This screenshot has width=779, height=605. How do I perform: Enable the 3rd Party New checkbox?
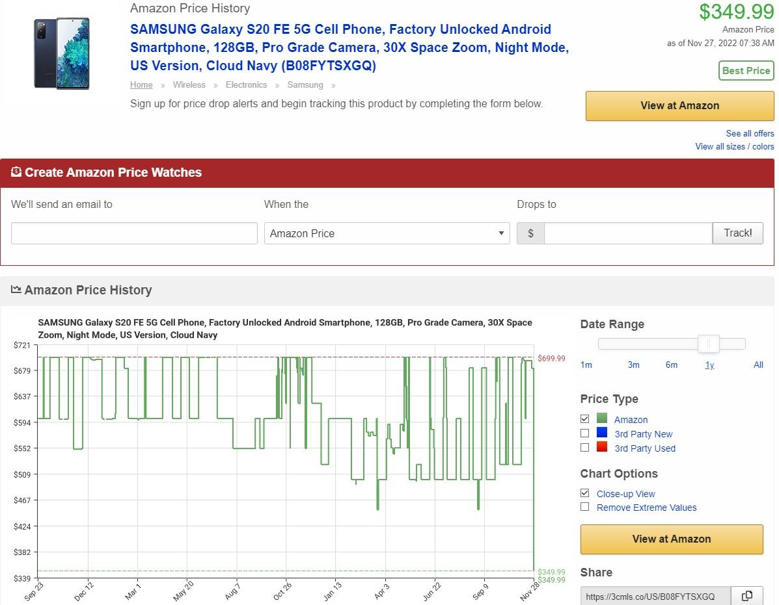click(x=584, y=433)
